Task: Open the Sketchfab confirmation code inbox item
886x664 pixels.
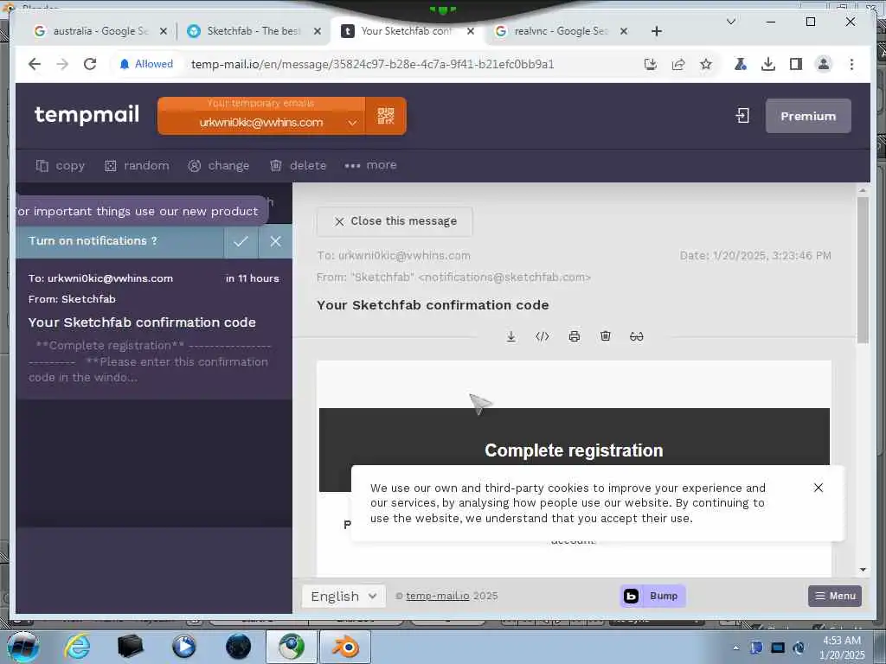Action: pos(154,329)
